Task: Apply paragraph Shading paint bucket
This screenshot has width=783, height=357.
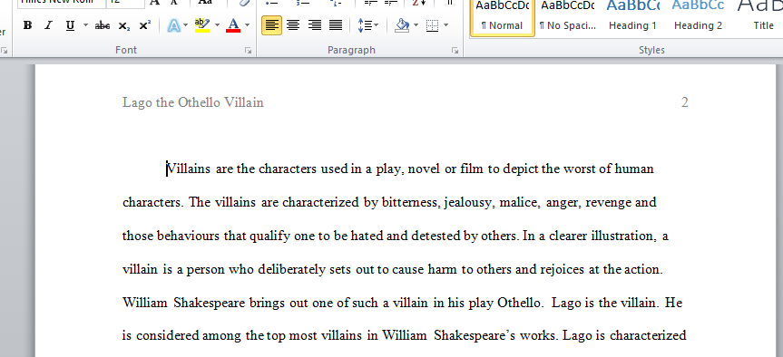Action: click(402, 25)
